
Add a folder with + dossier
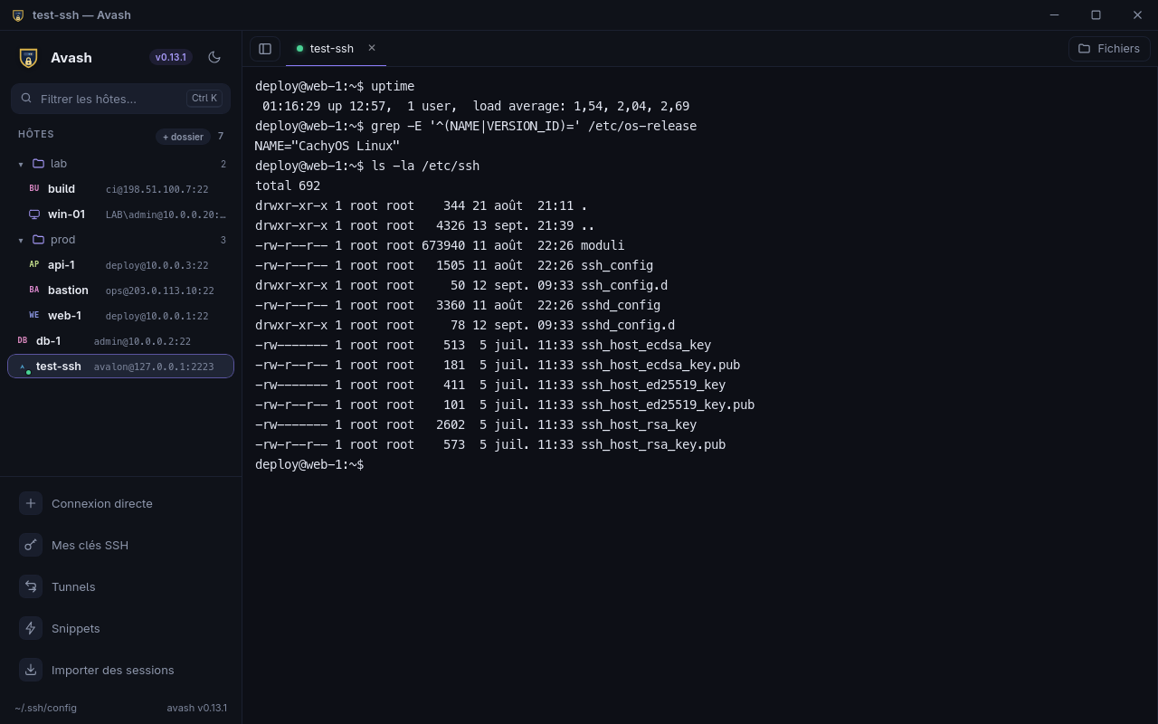coord(183,137)
